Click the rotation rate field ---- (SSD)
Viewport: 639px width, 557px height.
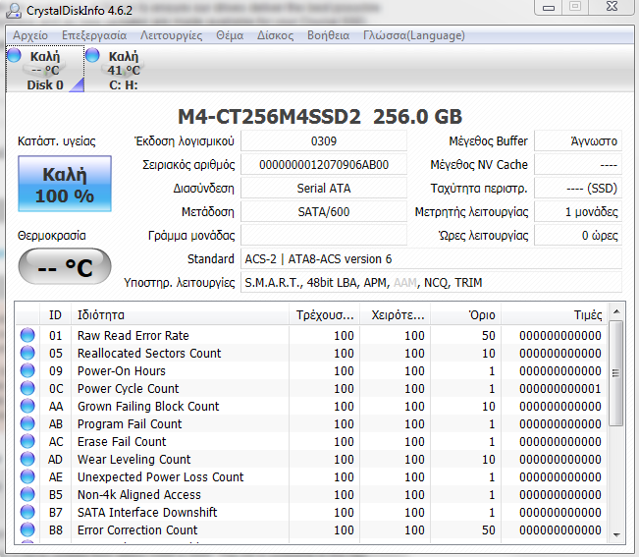tap(578, 189)
